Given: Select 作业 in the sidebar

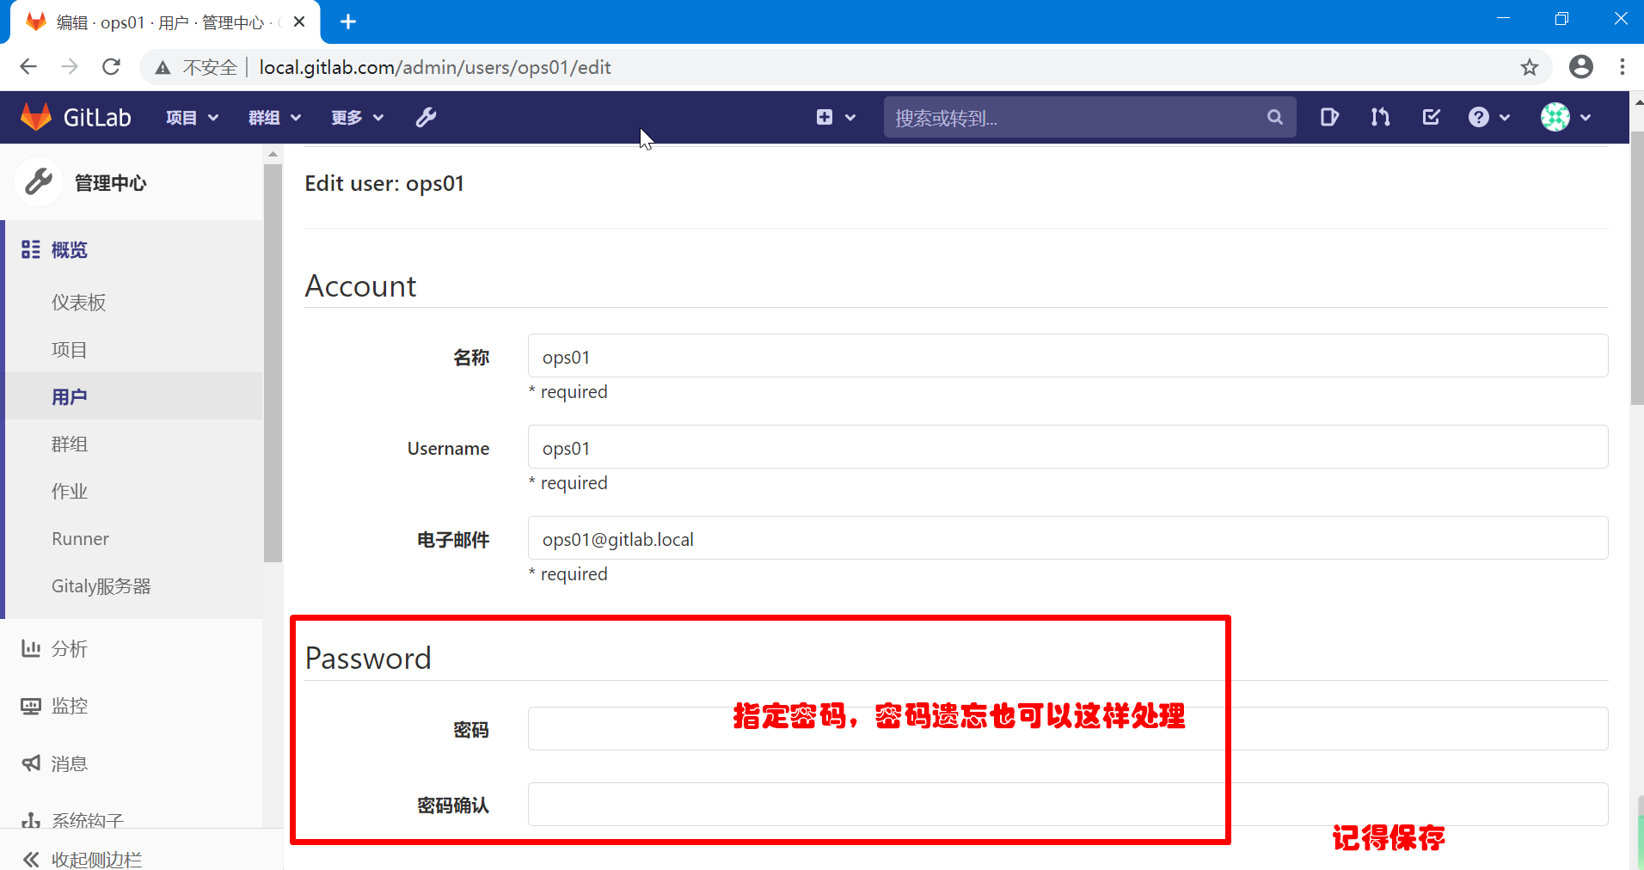Looking at the screenshot, I should pyautogui.click(x=69, y=492).
